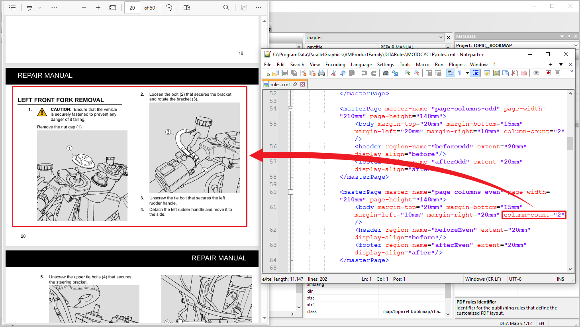Paste clipboard contents in Notepad++
The width and height of the screenshot is (580, 327).
coord(353,73)
